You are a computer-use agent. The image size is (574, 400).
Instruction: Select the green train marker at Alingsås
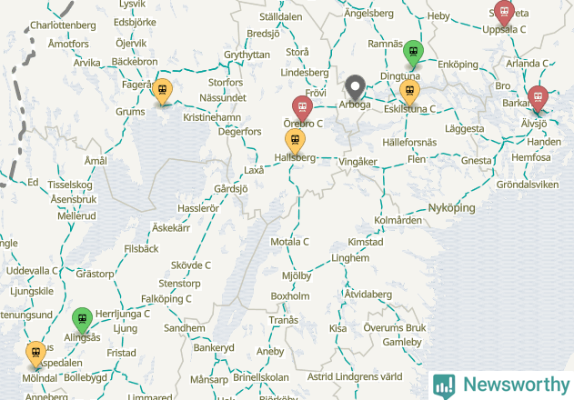(83, 321)
